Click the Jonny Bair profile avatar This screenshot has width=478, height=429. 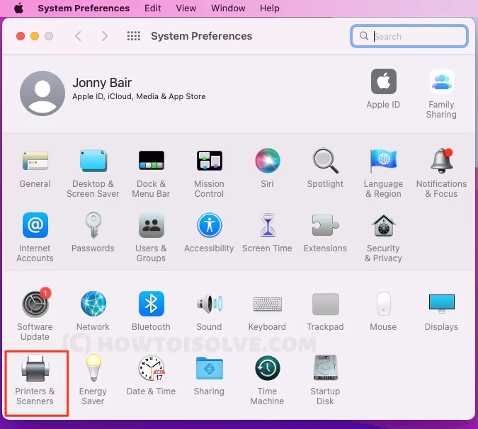coord(42,93)
